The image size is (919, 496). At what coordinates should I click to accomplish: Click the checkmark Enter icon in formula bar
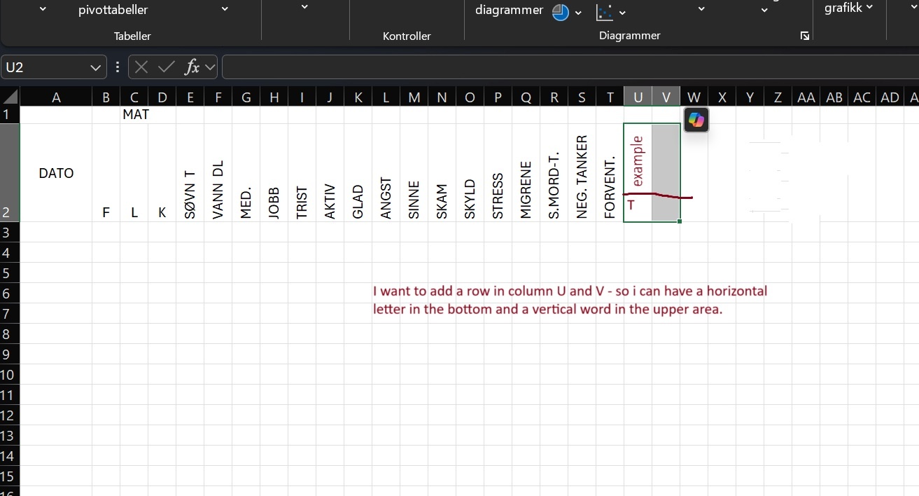pyautogui.click(x=166, y=67)
